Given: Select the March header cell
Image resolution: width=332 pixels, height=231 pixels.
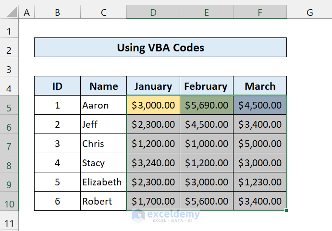Looking at the screenshot, I should 260,86.
